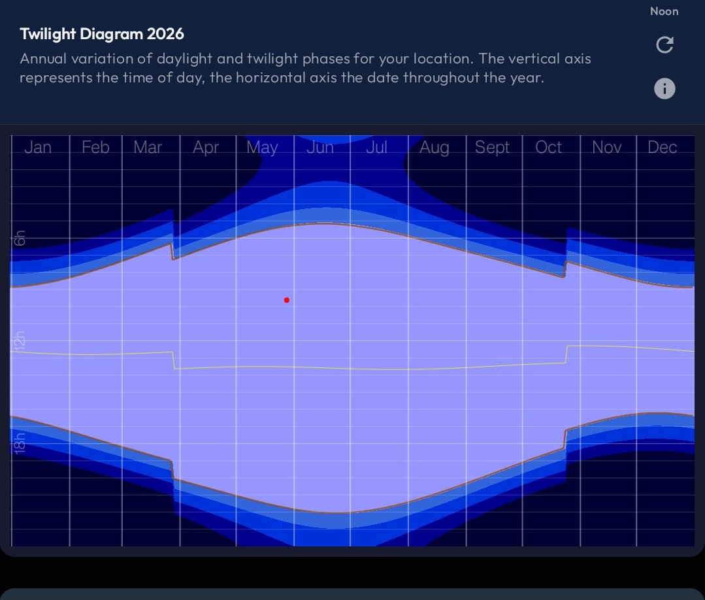
Task: Tap the Jan month label
Action: click(38, 147)
